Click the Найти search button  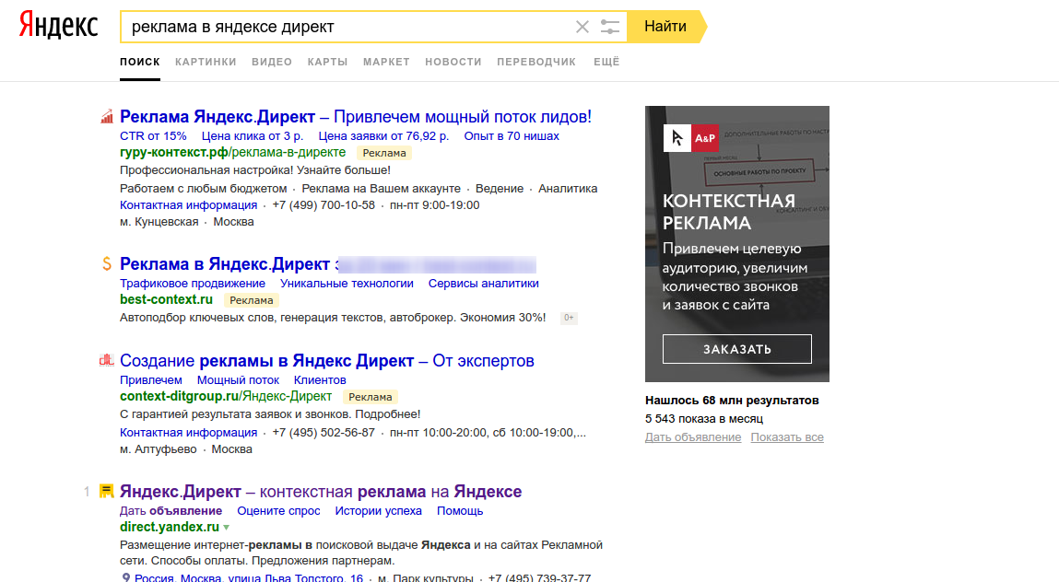(666, 27)
